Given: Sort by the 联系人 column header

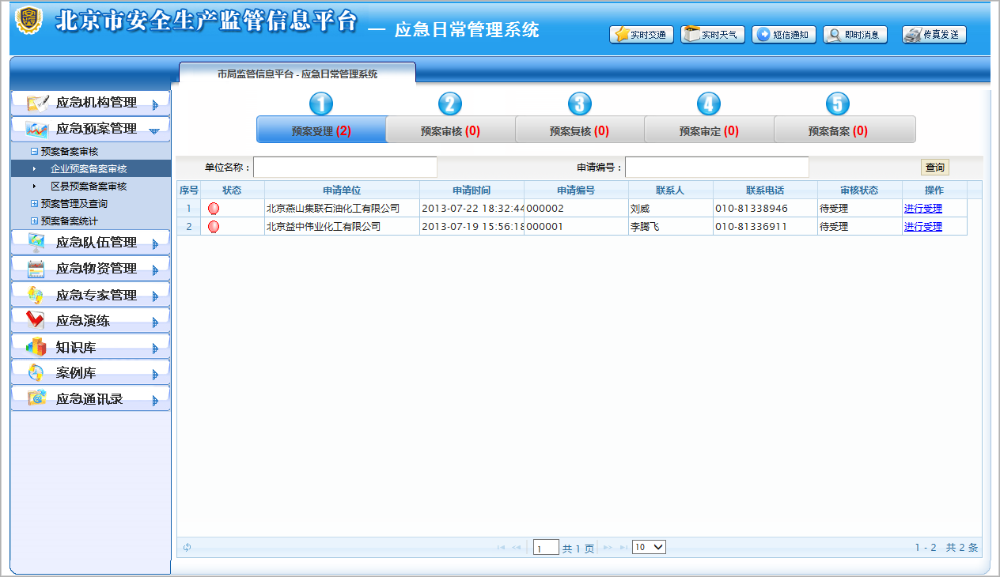Looking at the screenshot, I should click(x=670, y=190).
